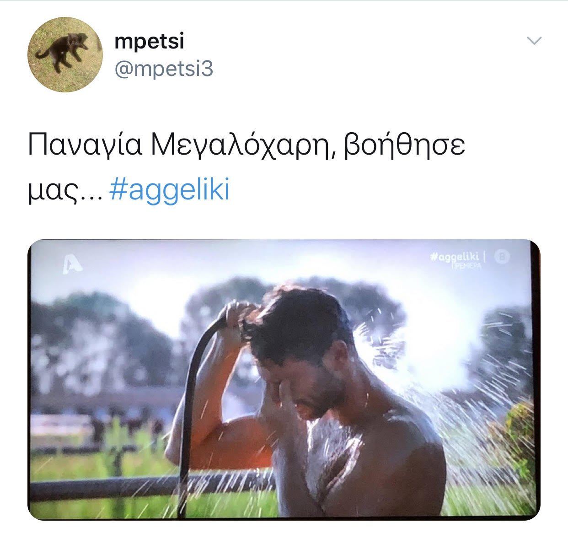Image resolution: width=568 pixels, height=549 pixels.
Task: Click the water spray beside the man
Action: point(466,412)
